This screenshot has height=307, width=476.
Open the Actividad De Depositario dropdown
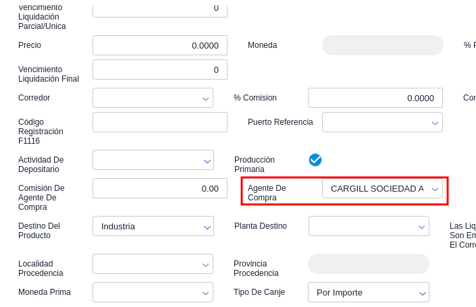click(153, 160)
